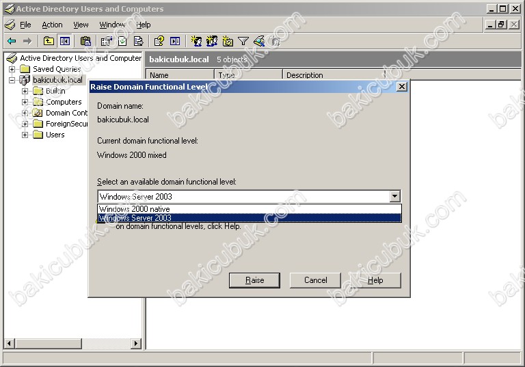Click the tree pane horizontal scrollbar thumb
The height and width of the screenshot is (367, 525).
[48, 343]
